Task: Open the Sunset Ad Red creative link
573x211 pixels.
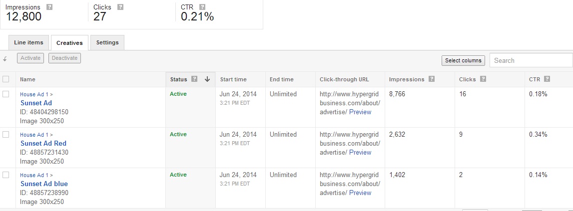Action: [43, 144]
